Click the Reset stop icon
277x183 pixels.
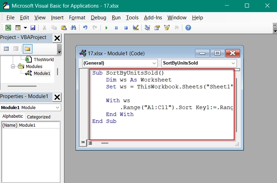(x=126, y=28)
